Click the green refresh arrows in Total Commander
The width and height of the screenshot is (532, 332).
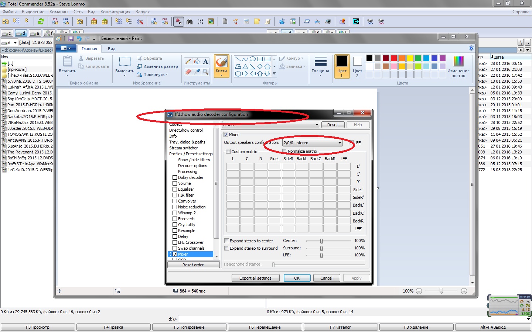(x=41, y=21)
